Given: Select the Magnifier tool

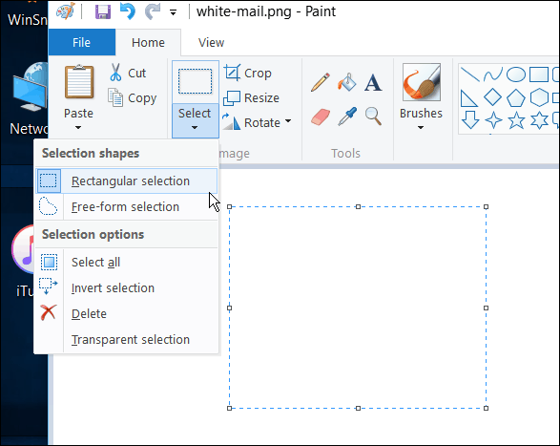Looking at the screenshot, I should coord(373,117).
